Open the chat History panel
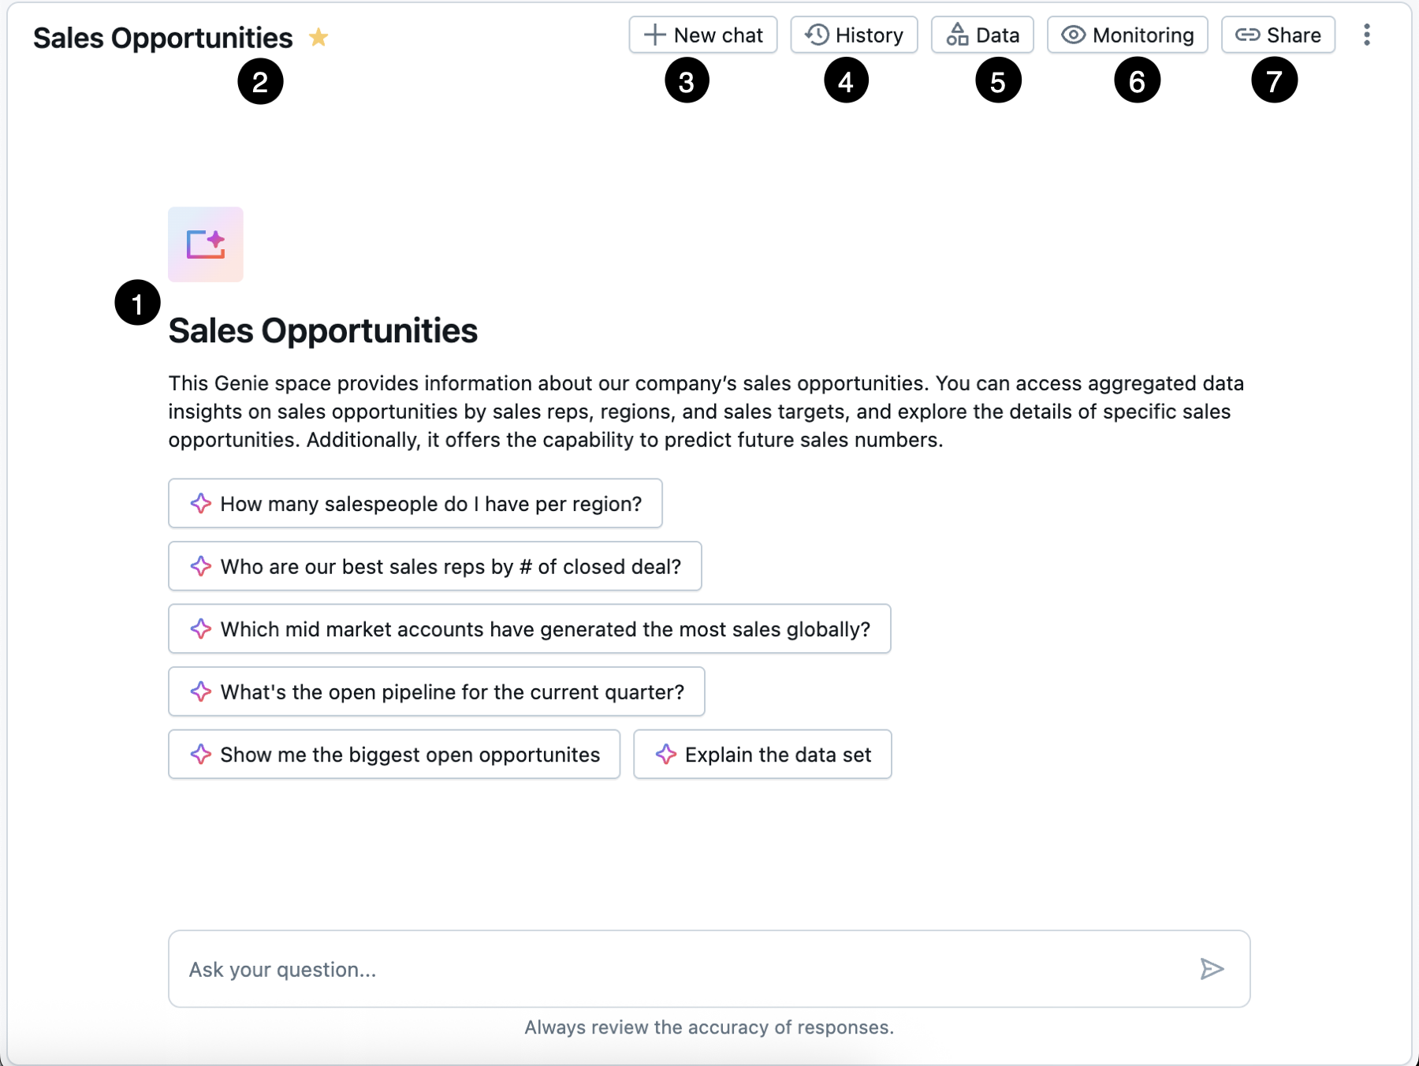 (854, 35)
